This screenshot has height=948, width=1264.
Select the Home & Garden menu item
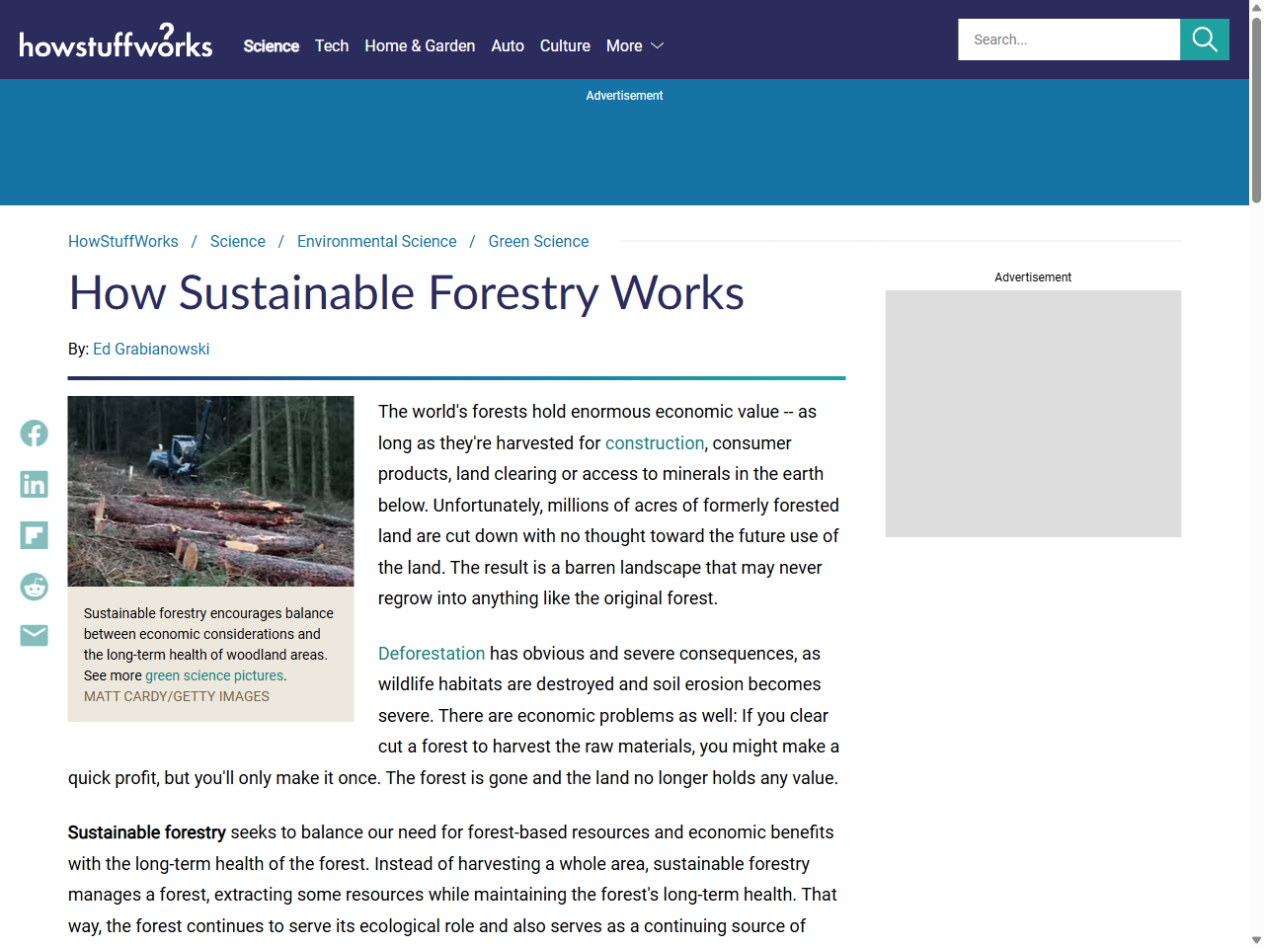pyautogui.click(x=419, y=45)
